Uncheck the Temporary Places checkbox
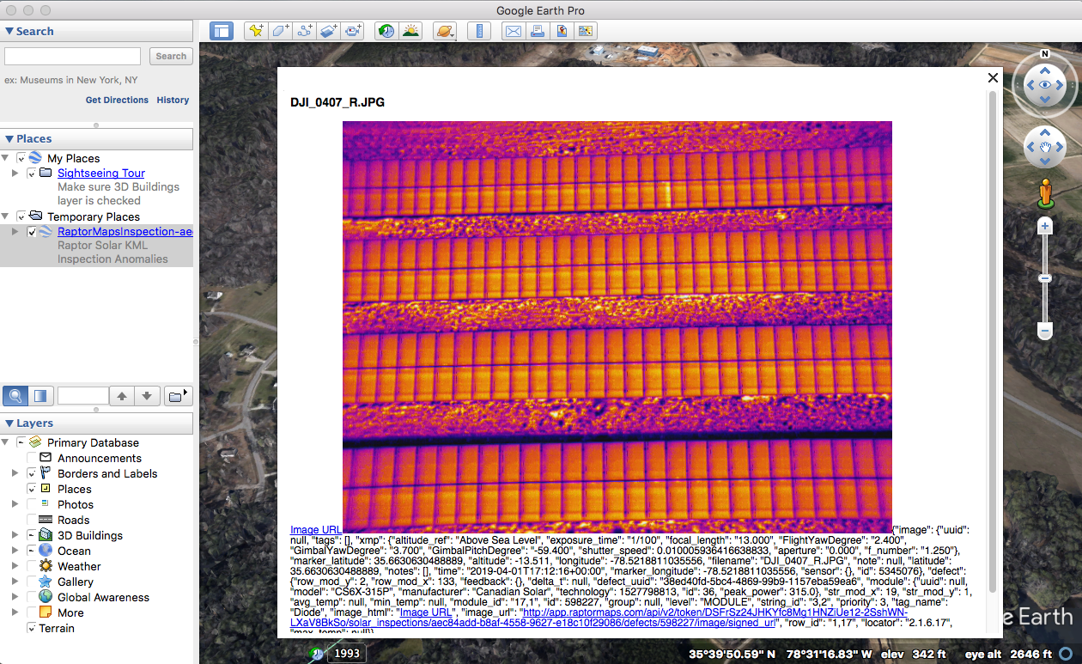1082x664 pixels. (21, 216)
